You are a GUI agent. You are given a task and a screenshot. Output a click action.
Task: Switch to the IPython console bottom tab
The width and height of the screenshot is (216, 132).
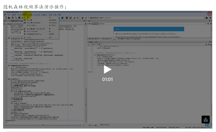[x=94, y=125]
